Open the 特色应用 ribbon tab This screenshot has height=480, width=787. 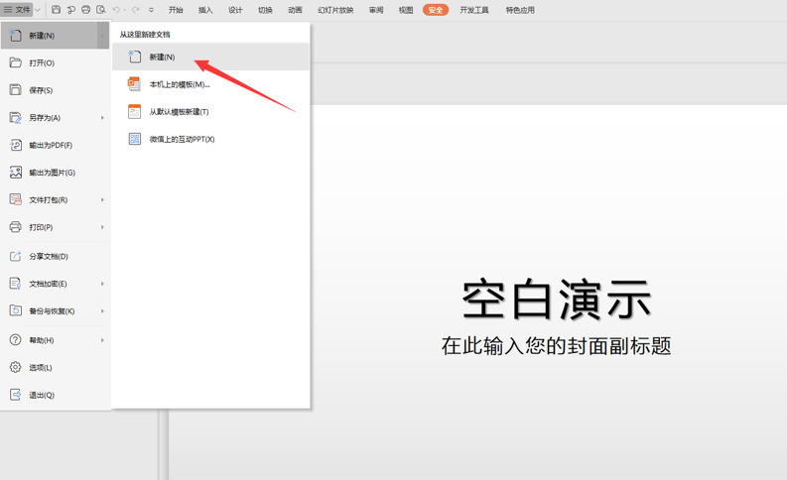(x=520, y=10)
